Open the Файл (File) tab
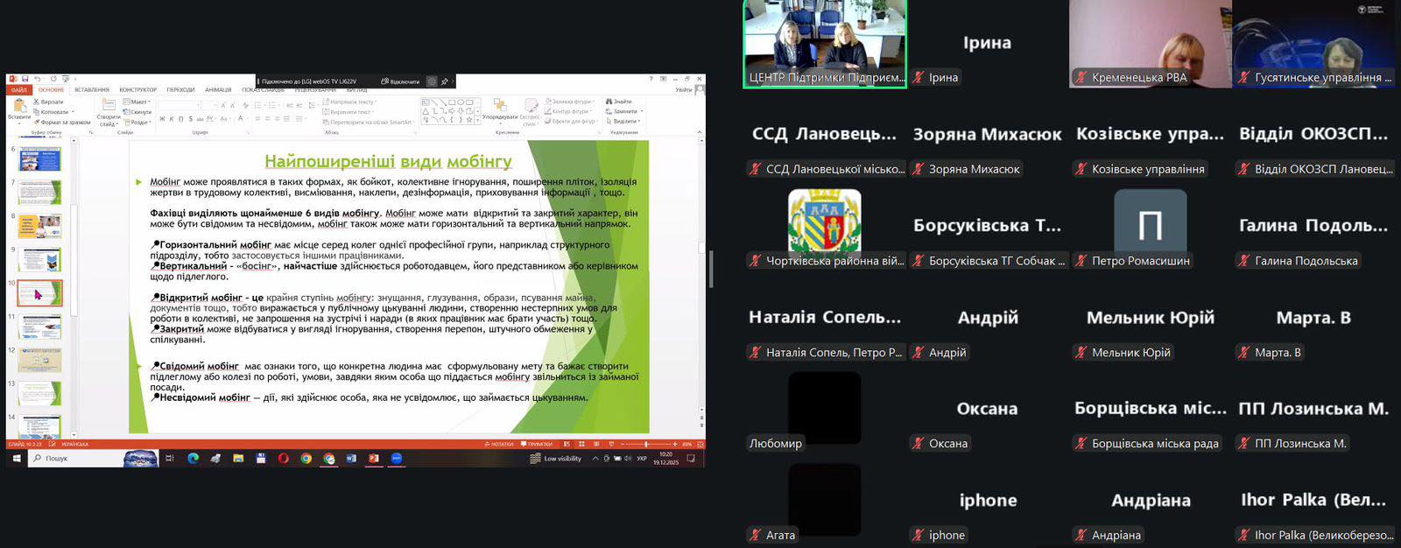 coord(18,89)
